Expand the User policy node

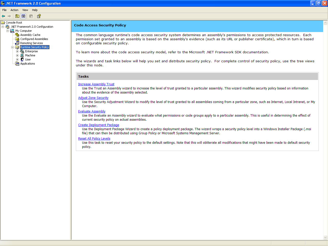tap(17, 59)
